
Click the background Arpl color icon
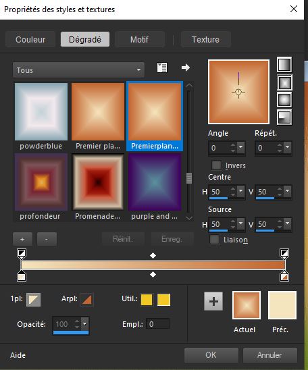pyautogui.click(x=86, y=300)
